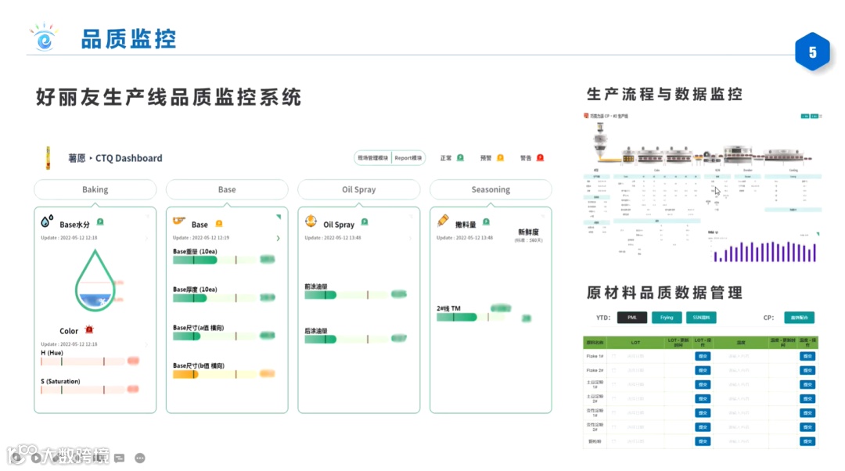Click temperature 提交 button in Flake 1# row

pyautogui.click(x=807, y=356)
